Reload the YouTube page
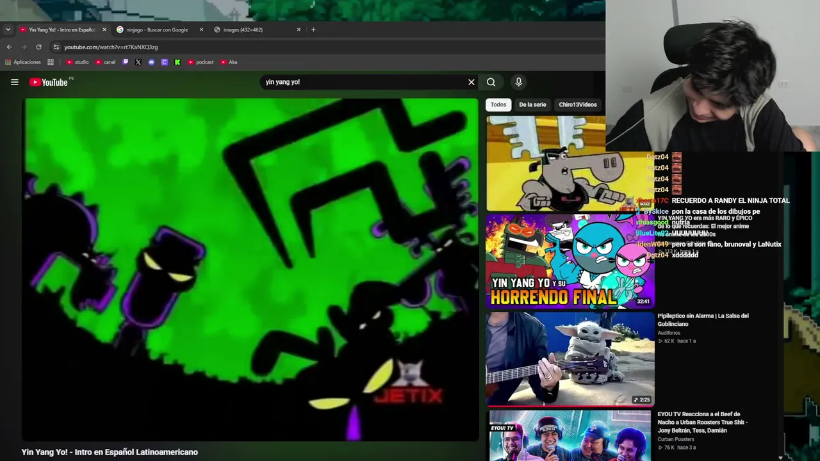Screen dimensions: 820x461 (38, 47)
